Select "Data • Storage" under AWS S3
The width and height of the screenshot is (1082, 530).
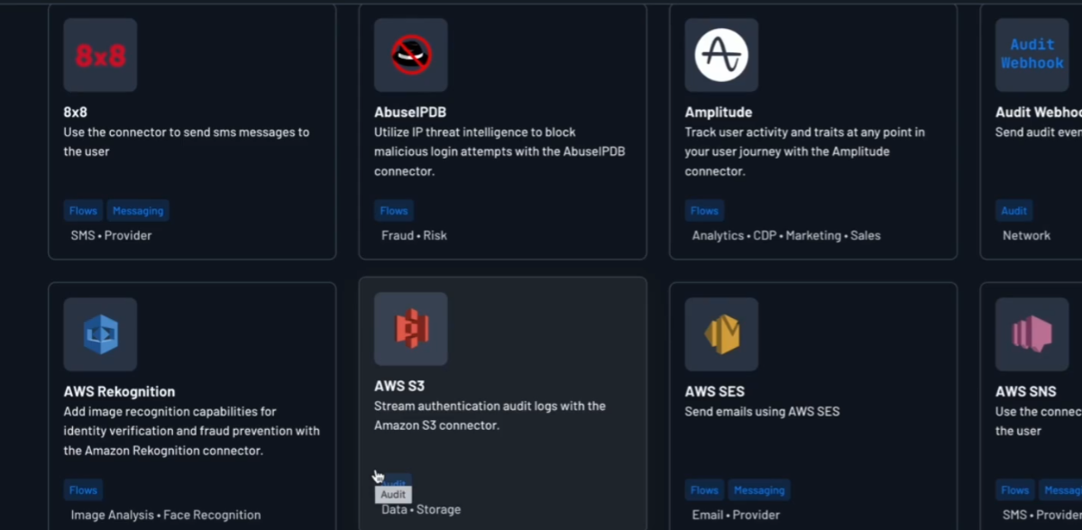click(x=421, y=509)
